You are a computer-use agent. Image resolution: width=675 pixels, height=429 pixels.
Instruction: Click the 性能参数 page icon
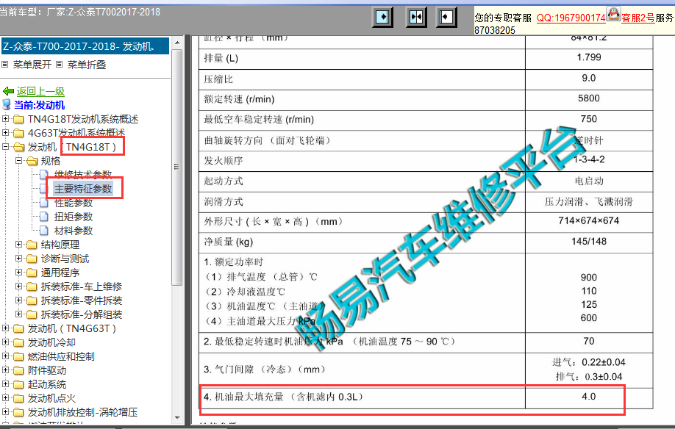pyautogui.click(x=44, y=203)
